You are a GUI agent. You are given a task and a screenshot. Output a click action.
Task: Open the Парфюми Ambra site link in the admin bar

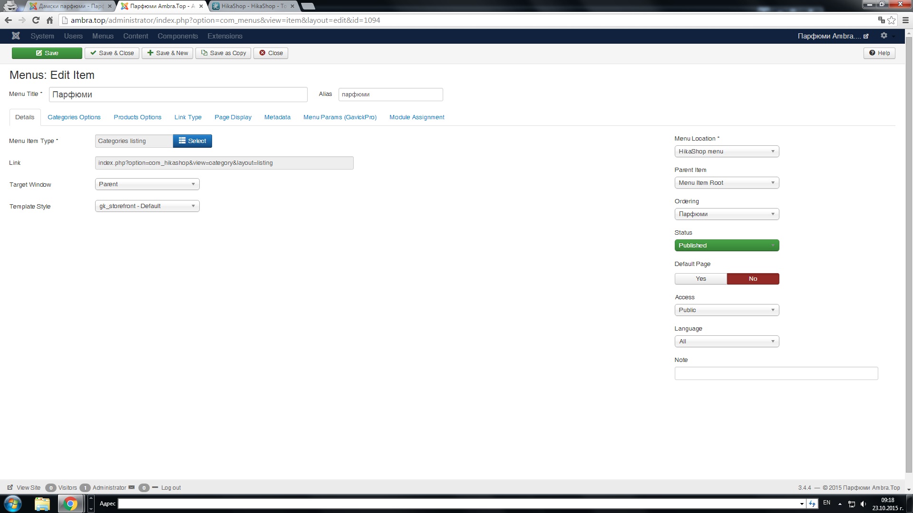coord(833,36)
